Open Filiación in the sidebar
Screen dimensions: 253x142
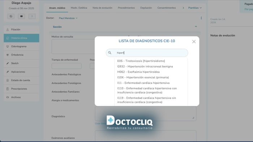click(21, 30)
